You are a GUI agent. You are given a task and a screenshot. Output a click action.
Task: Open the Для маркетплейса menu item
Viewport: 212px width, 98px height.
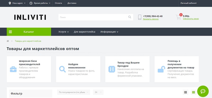pyautogui.click(x=85, y=32)
